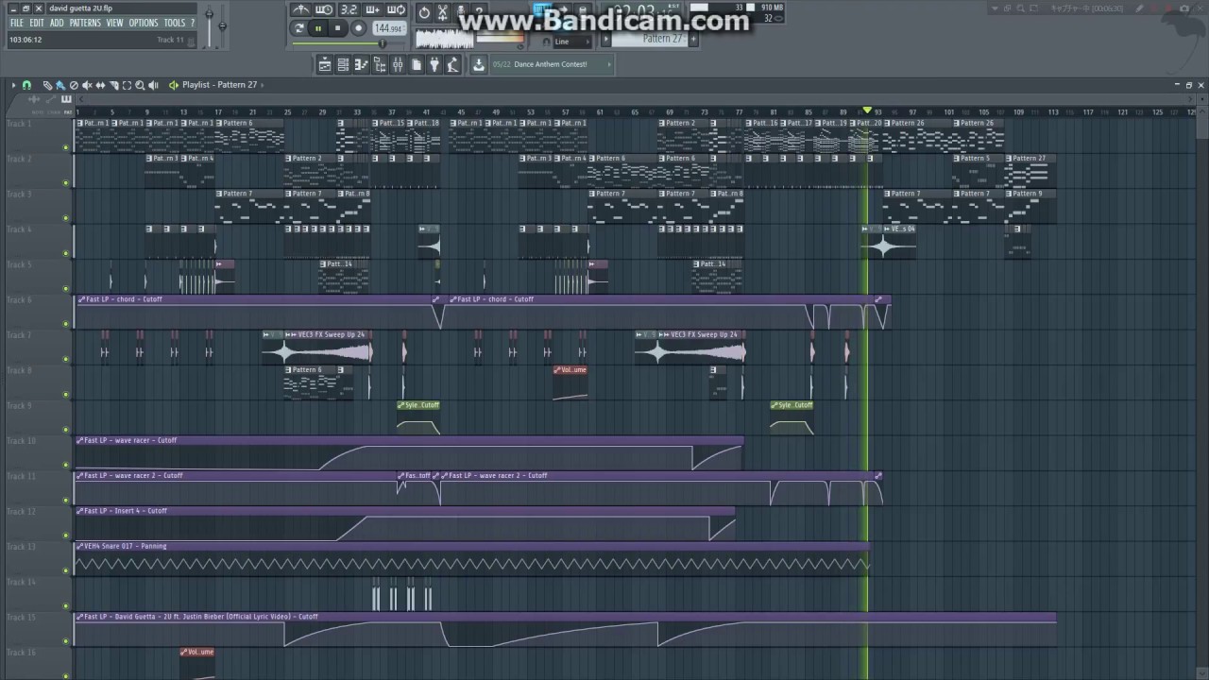Toggle the 3.2 countdown before recording
The width and height of the screenshot is (1209, 680).
coord(349,10)
